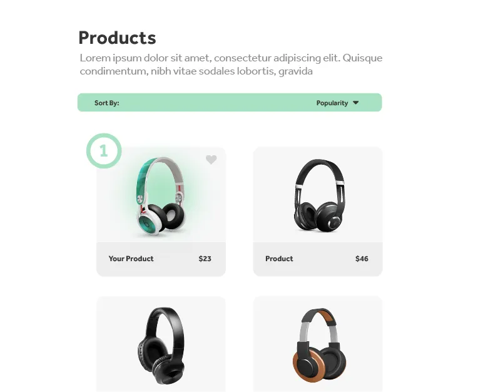Image resolution: width=483 pixels, height=392 pixels.
Task: Click the Your Product title link
Action: pyautogui.click(x=131, y=259)
